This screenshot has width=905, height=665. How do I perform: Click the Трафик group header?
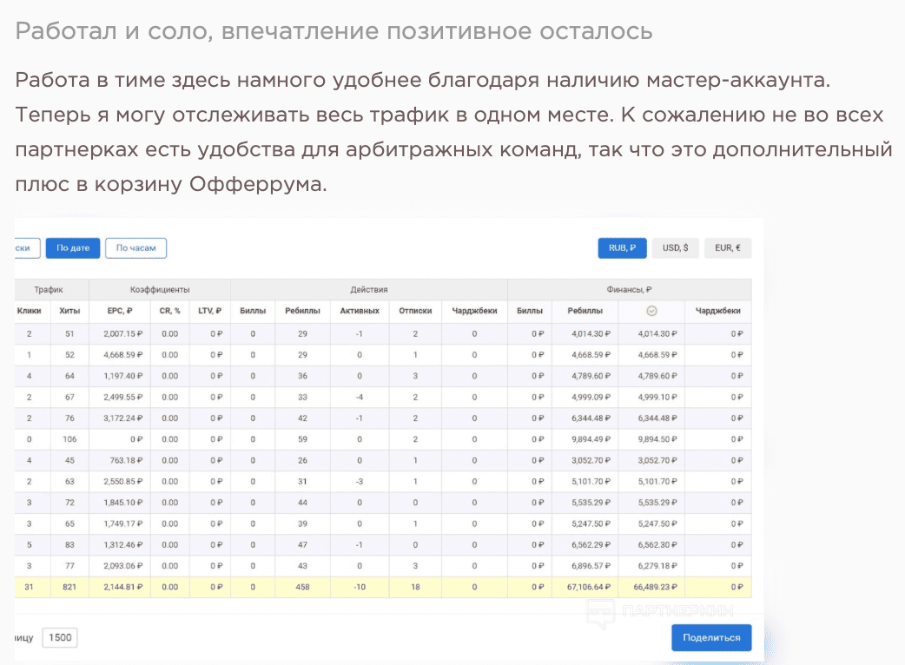coord(48,290)
